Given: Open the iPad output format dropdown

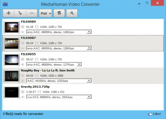Looking at the screenshot, I should (x=45, y=13).
